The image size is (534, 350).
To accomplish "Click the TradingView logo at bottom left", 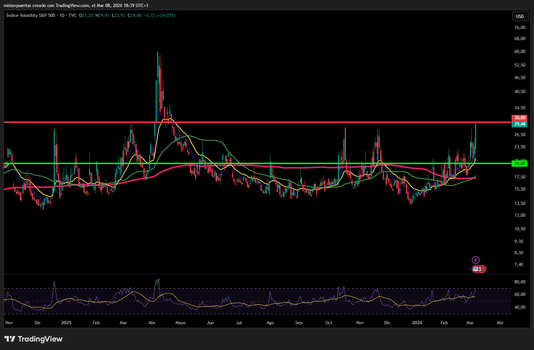I will tap(33, 339).
